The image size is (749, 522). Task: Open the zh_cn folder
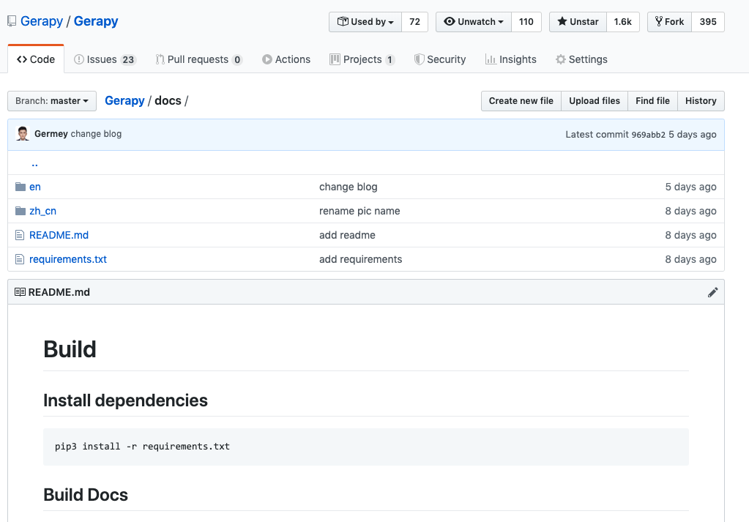click(x=43, y=211)
